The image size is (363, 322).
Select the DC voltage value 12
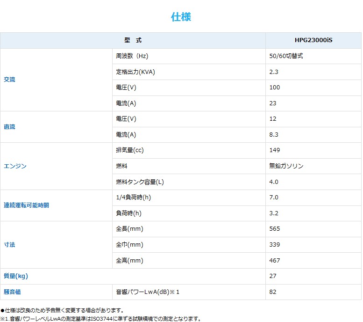(x=273, y=119)
